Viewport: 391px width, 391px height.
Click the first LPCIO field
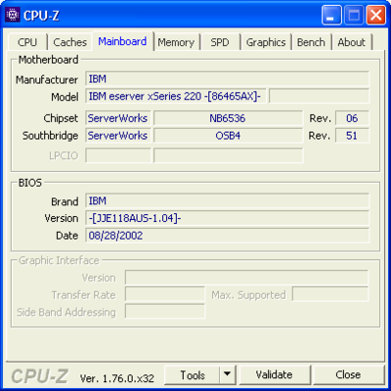(x=118, y=155)
